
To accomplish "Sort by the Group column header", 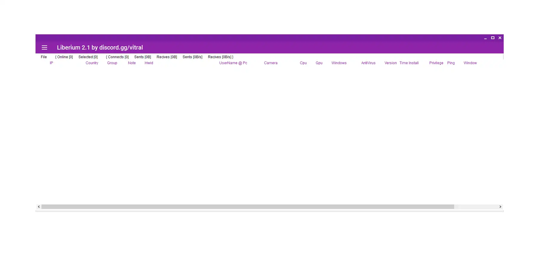I will (112, 63).
